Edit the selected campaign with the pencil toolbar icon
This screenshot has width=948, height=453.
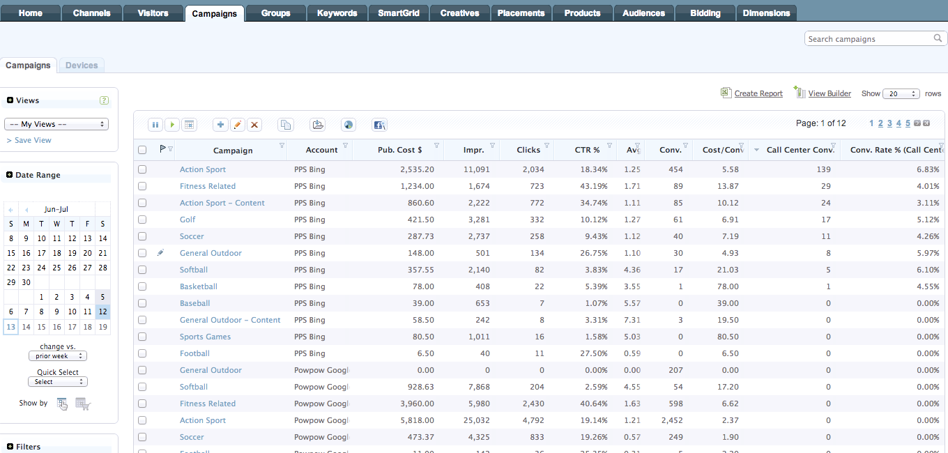click(238, 125)
